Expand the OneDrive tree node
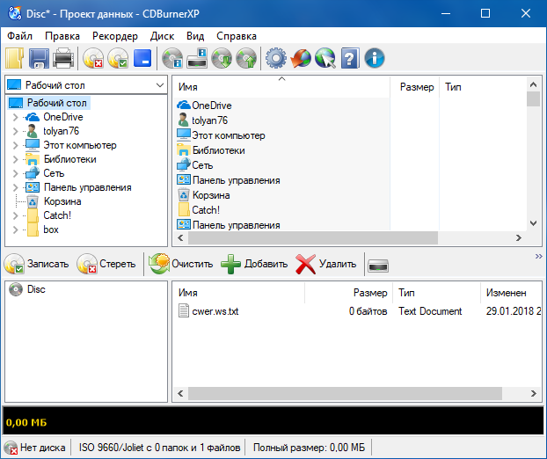The image size is (547, 459). 15,117
